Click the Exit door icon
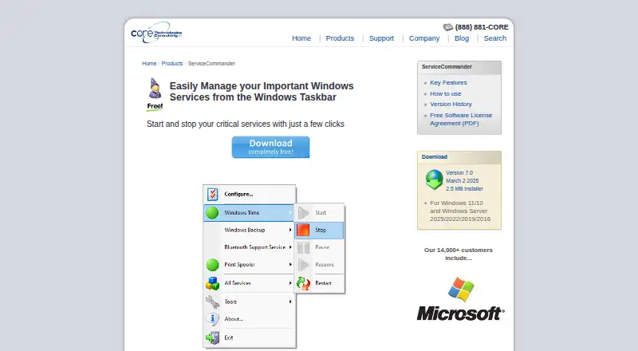638x351 pixels. (212, 337)
